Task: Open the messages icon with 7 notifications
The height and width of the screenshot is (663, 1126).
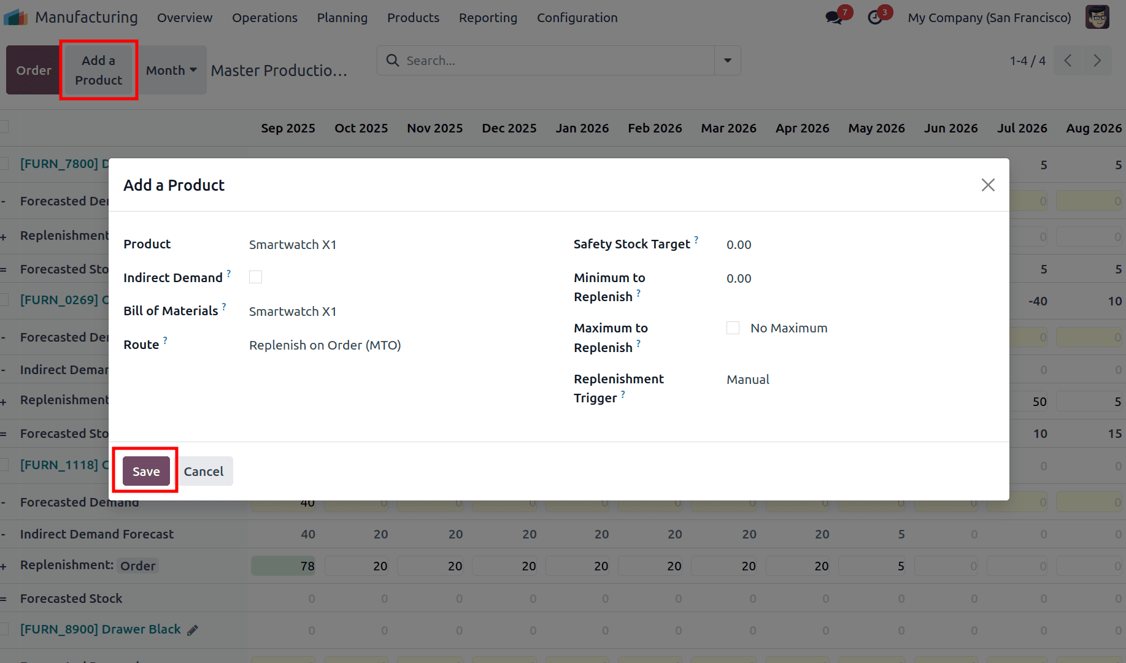Action: point(833,17)
